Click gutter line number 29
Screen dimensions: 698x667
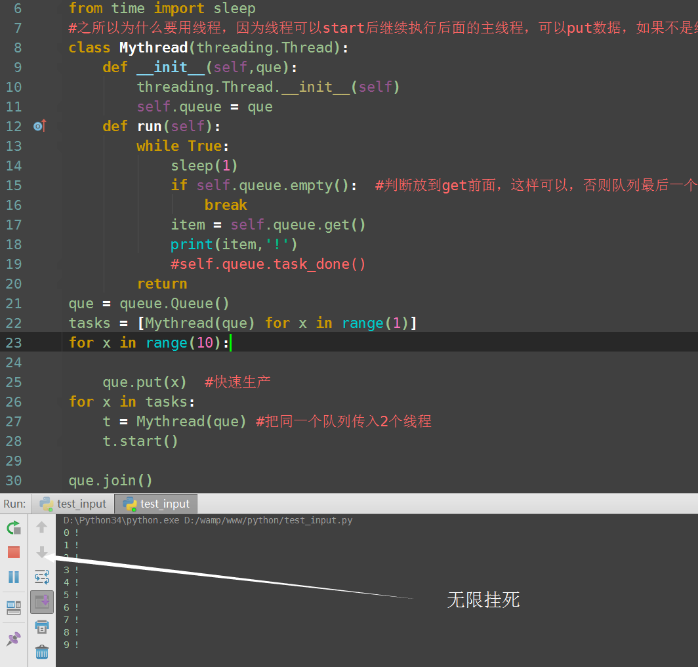point(14,461)
